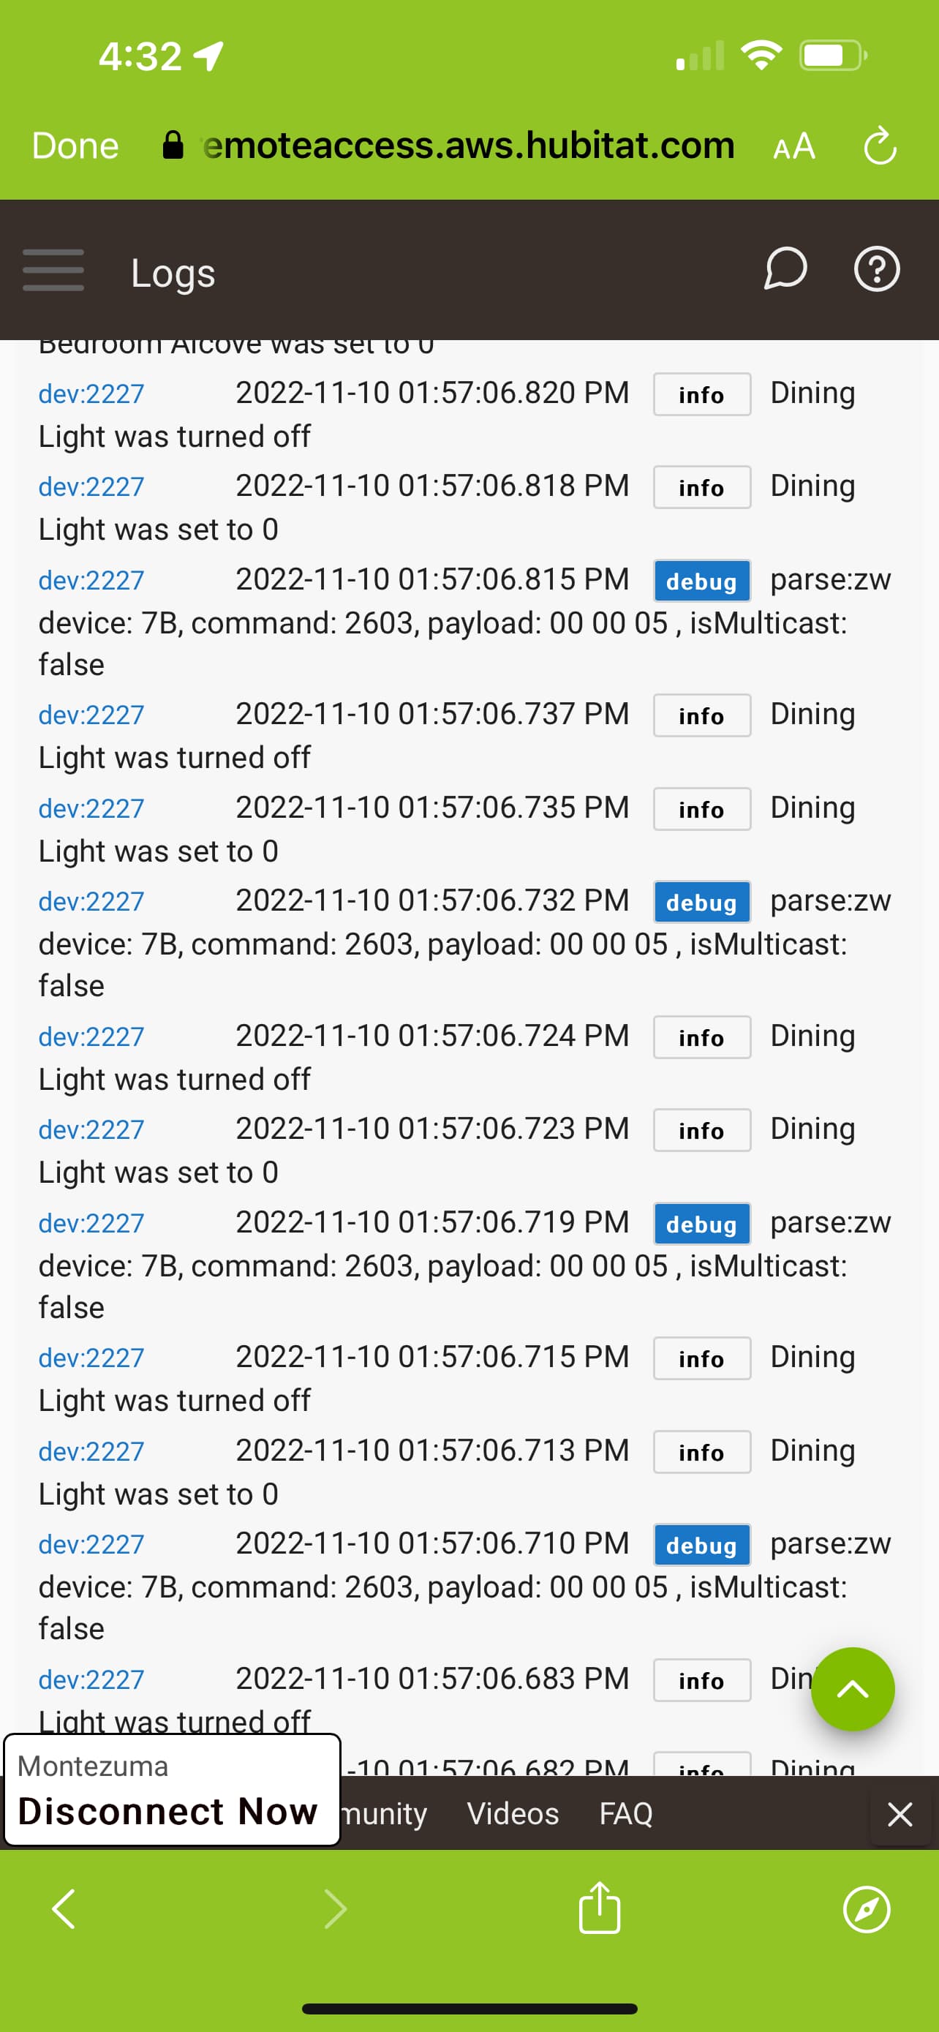Filter by debug badge at 01:57:06.815
Viewport: 939px width, 2032px height.
pyautogui.click(x=701, y=581)
